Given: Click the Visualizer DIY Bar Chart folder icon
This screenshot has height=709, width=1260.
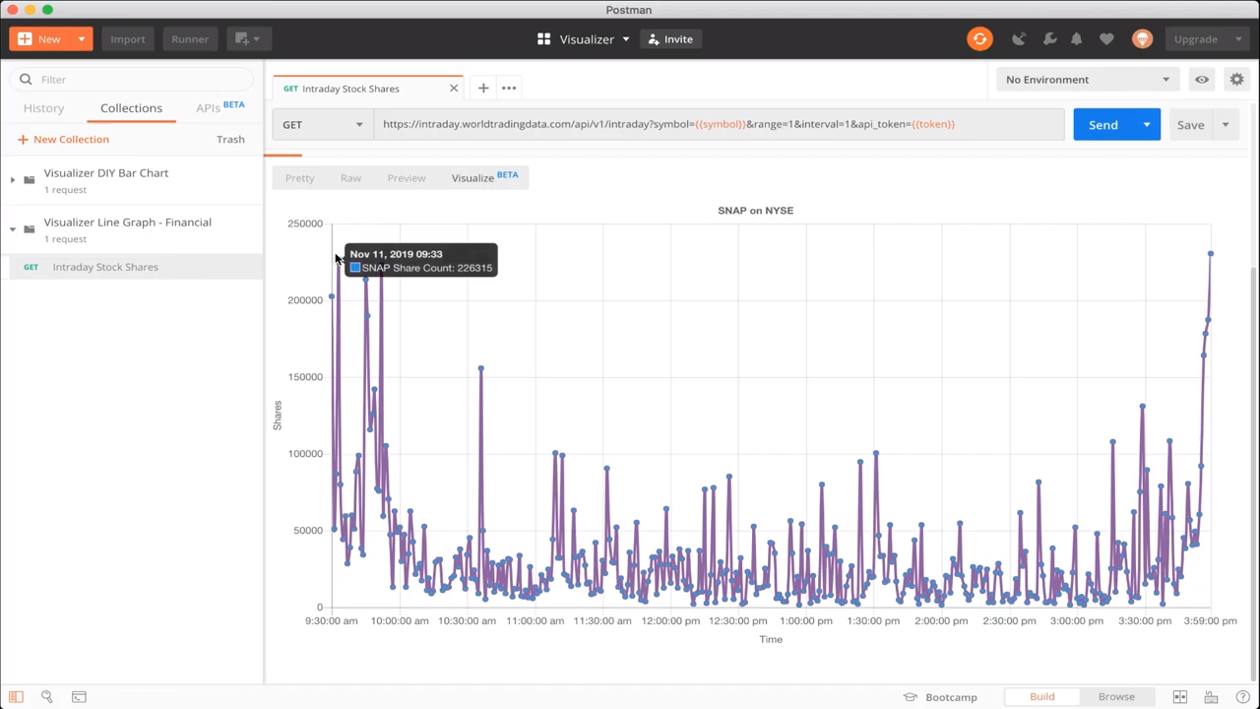Looking at the screenshot, I should pyautogui.click(x=30, y=179).
